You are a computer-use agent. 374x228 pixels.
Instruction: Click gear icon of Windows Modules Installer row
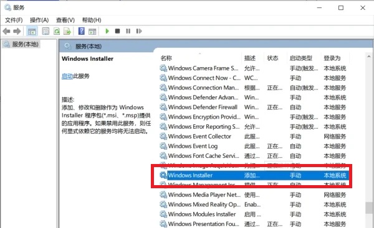[163, 214]
